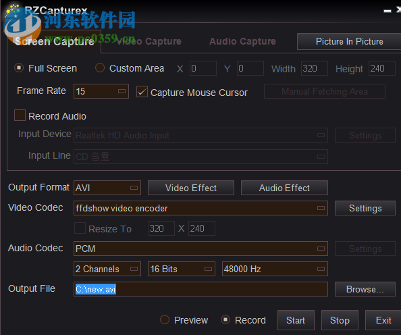Image resolution: width=401 pixels, height=335 pixels.
Task: Toggle Capture Mouse Cursor checkbox
Action: pyautogui.click(x=142, y=92)
